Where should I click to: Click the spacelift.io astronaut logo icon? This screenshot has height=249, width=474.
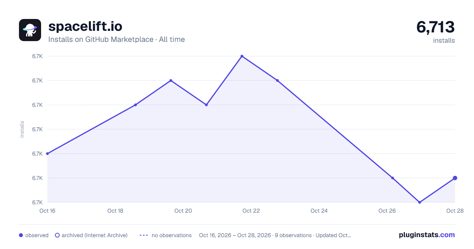pyautogui.click(x=30, y=30)
